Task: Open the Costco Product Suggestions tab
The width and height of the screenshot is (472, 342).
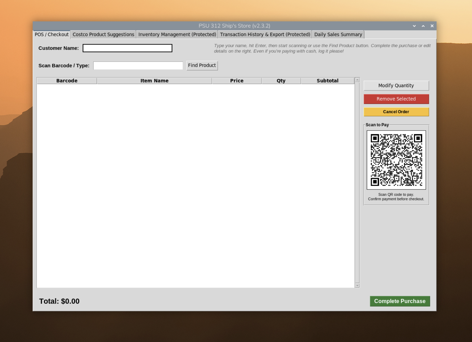Action: [x=103, y=34]
